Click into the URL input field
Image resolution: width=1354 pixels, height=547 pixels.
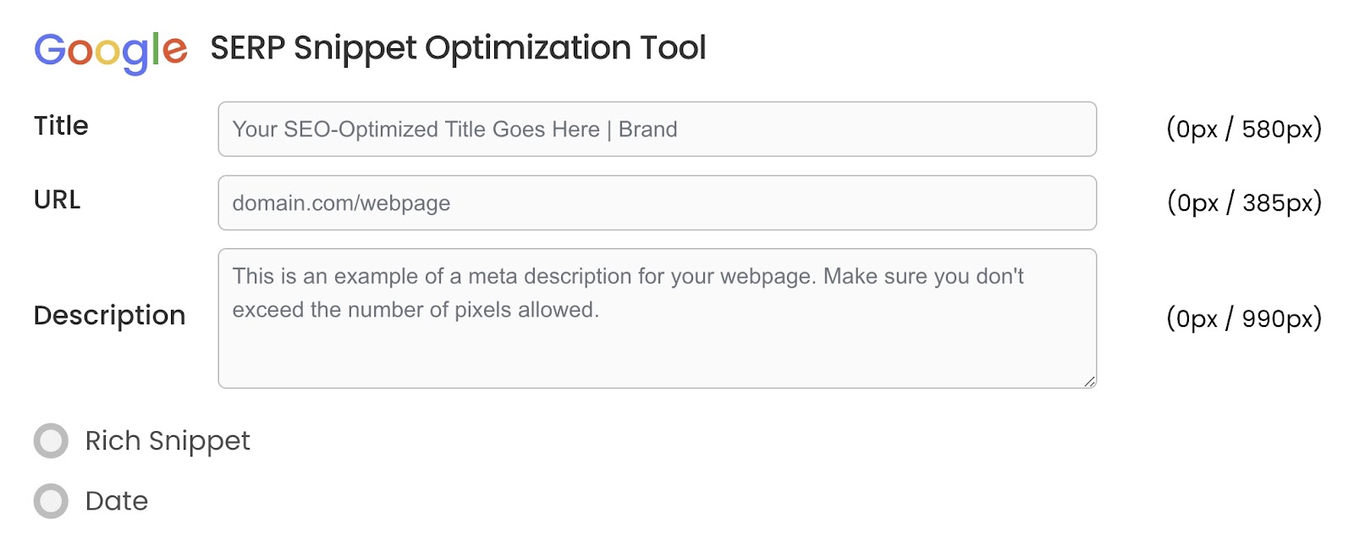657,202
